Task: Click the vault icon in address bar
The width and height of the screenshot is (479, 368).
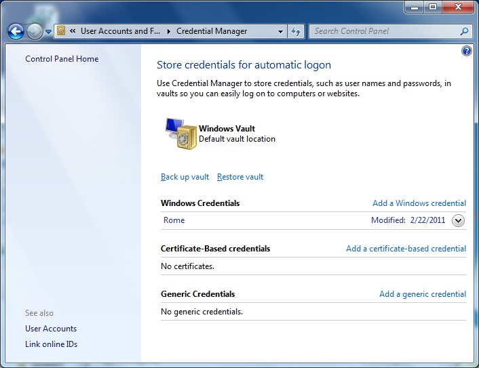Action: click(61, 30)
